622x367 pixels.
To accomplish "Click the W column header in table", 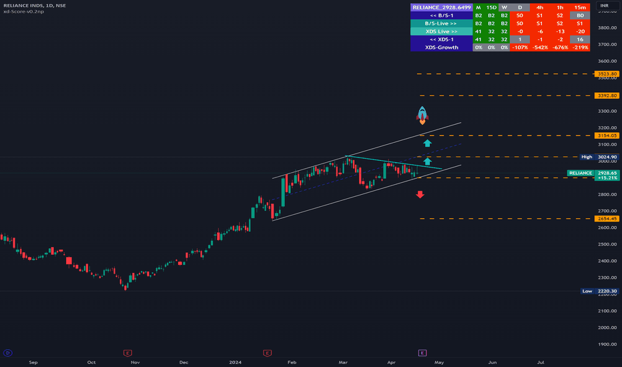I will (504, 7).
